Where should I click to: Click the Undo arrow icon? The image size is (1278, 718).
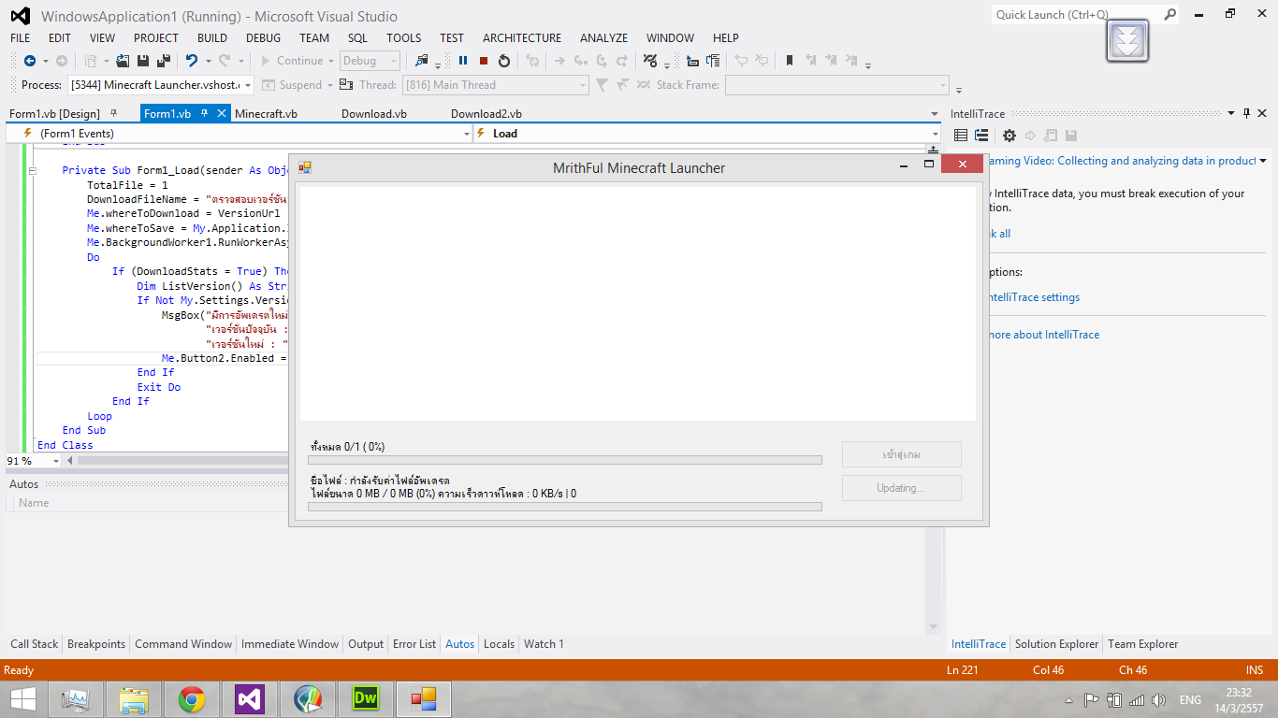coord(191,61)
